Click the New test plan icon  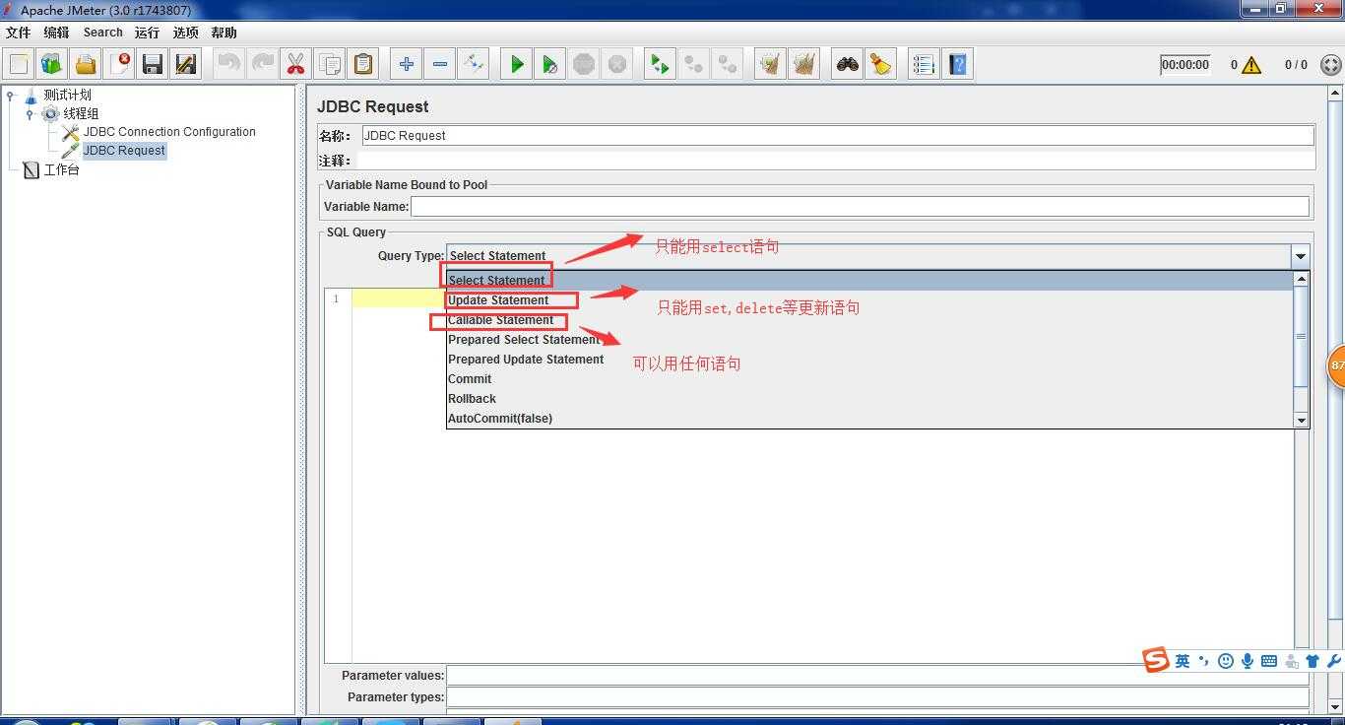(19, 65)
